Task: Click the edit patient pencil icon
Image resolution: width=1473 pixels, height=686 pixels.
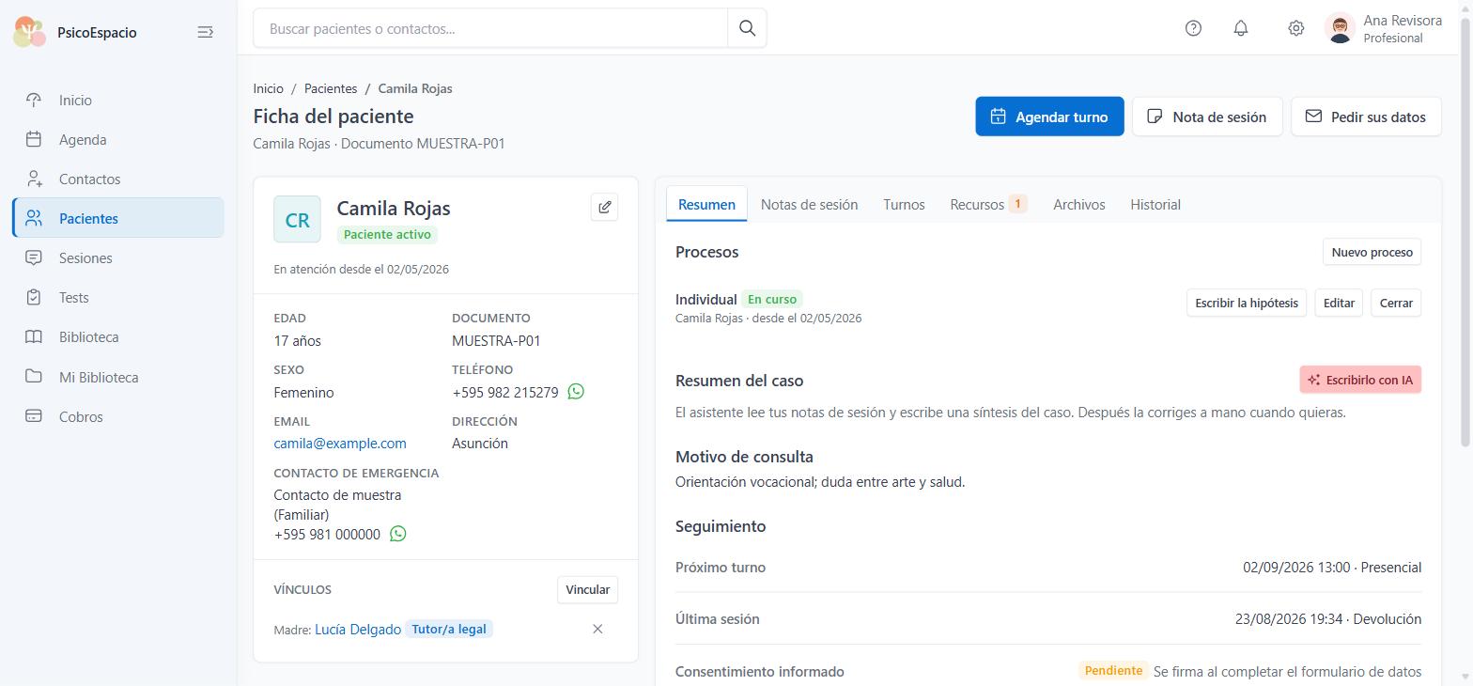Action: tap(604, 208)
